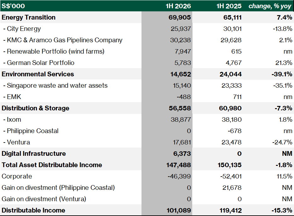Viewport: 294px width, 216px height.
Task: Select the 'Energy Transition' row label
Action: pos(28,17)
